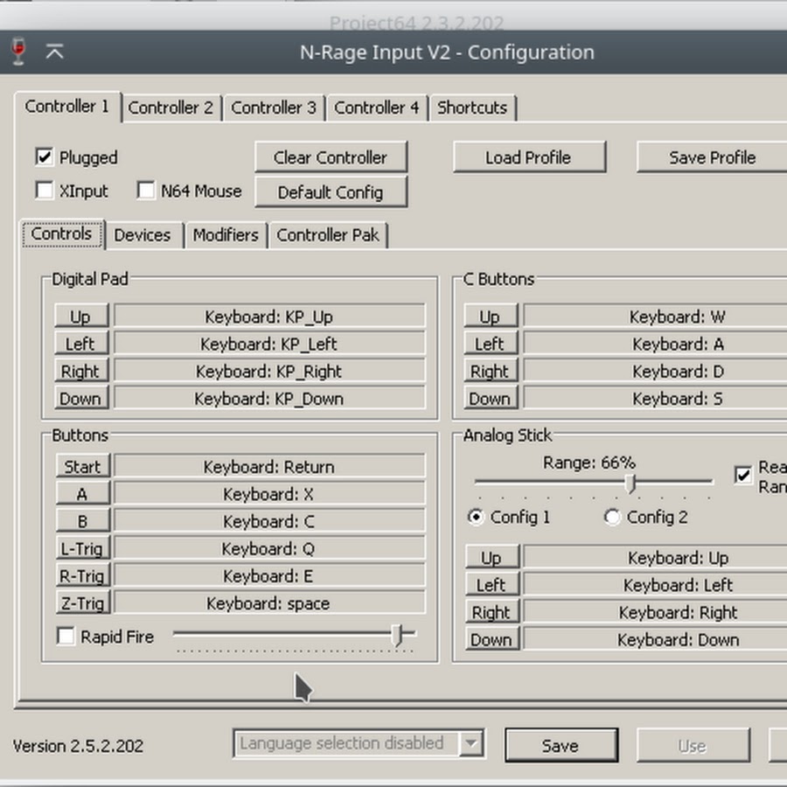Assign the Z-Trig button mapping
Screen dimensions: 787x787
[x=83, y=603]
